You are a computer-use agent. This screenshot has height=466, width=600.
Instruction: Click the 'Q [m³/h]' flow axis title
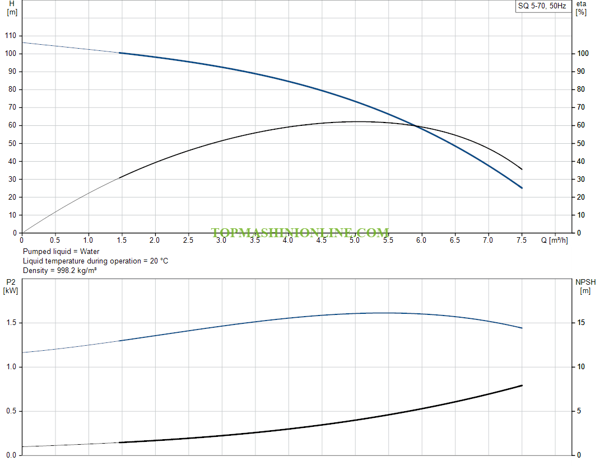pyautogui.click(x=554, y=240)
